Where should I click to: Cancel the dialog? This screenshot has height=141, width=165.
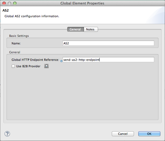point(123,134)
